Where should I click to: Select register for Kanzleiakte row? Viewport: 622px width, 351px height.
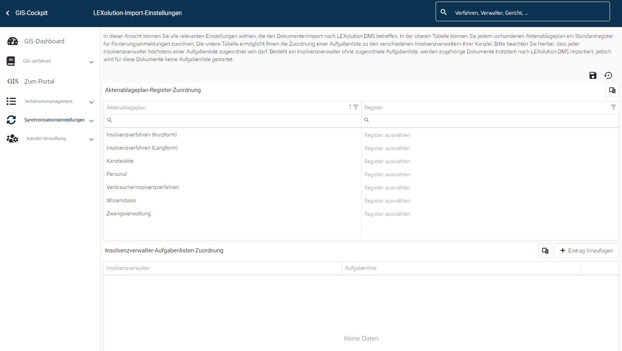(490, 161)
